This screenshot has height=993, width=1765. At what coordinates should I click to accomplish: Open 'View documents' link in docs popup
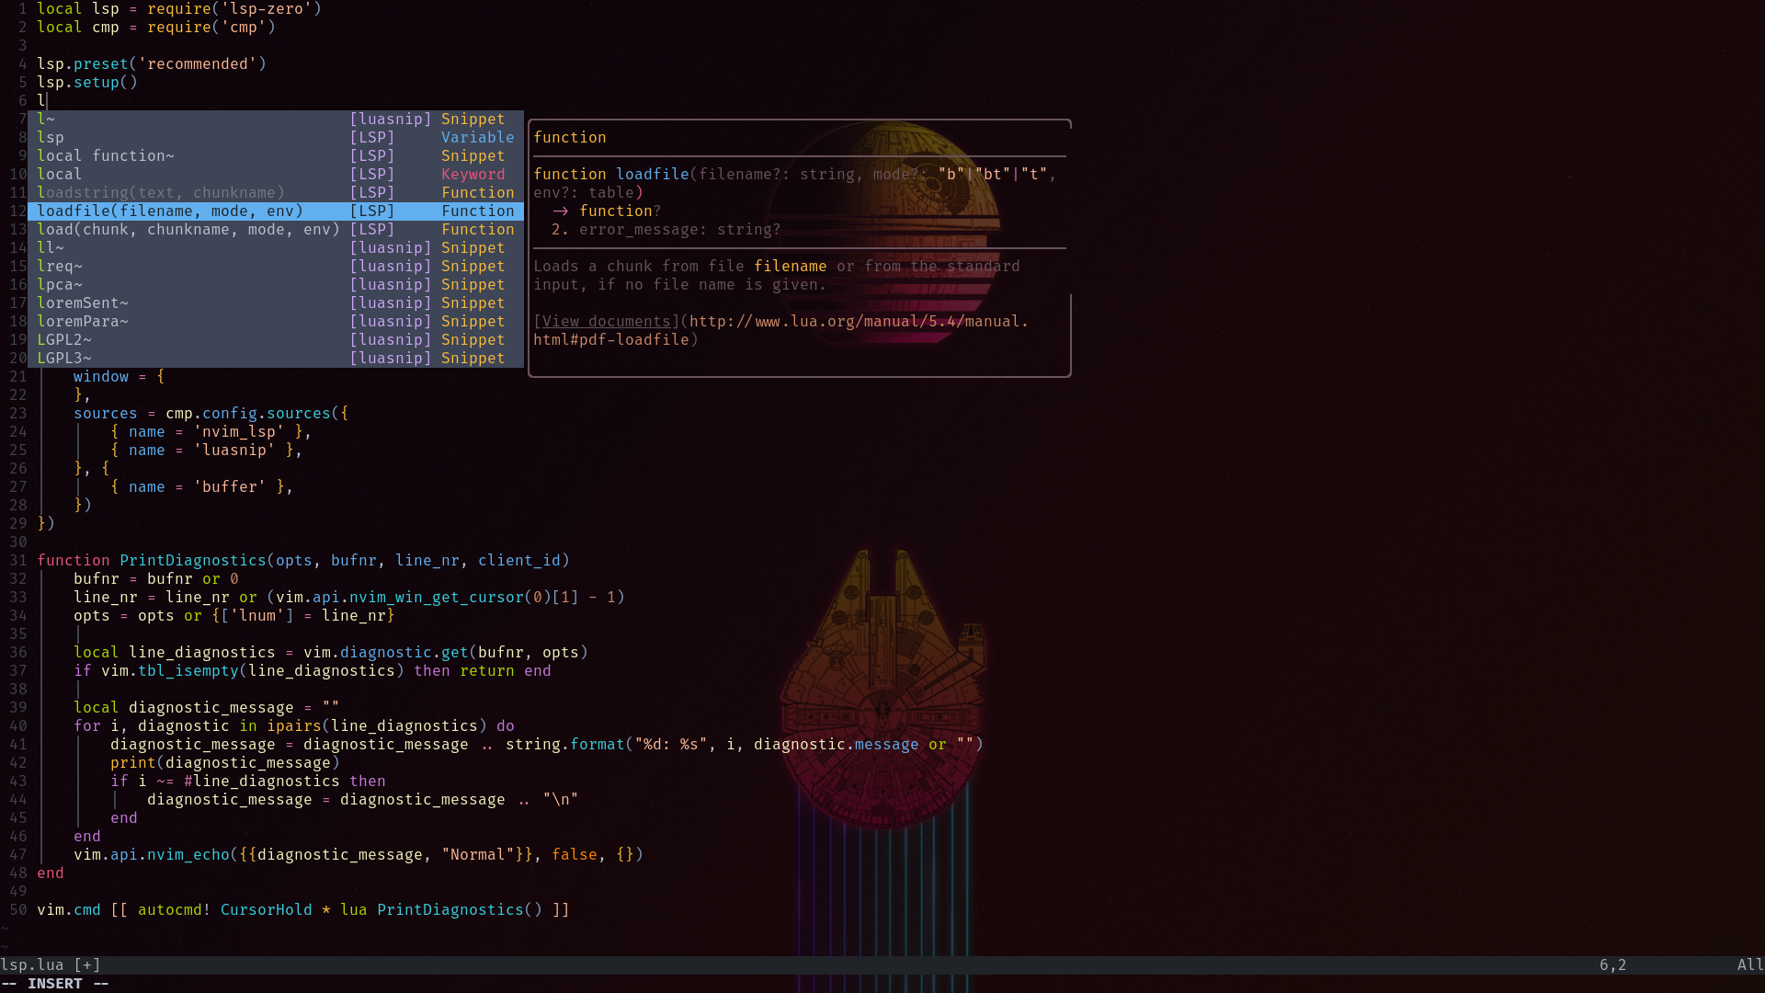(x=606, y=321)
